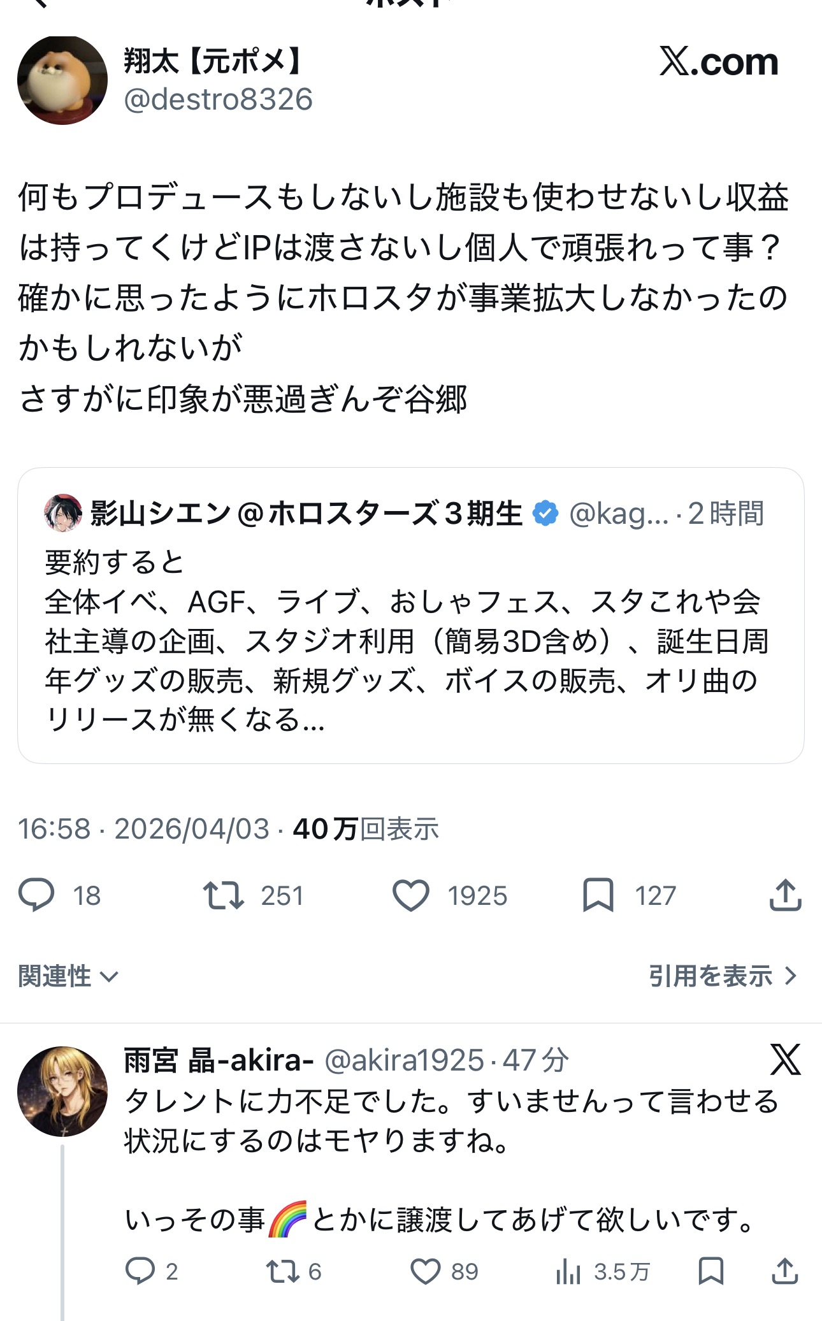
Task: Reply to the main post by 翔太
Action: coord(37,895)
